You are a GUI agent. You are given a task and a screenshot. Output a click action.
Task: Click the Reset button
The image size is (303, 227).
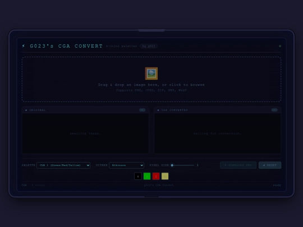pyautogui.click(x=270, y=165)
